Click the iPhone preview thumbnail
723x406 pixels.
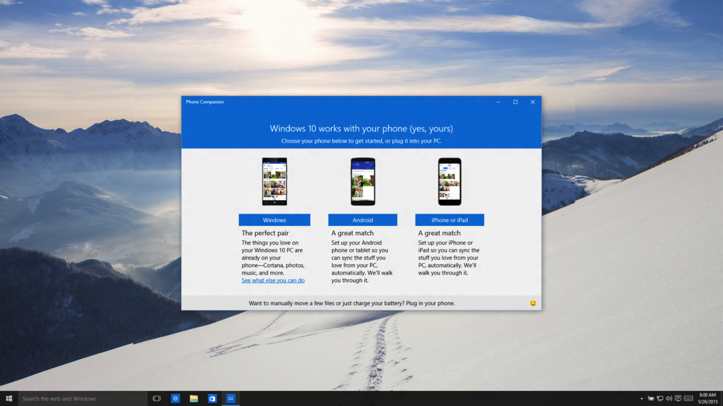(449, 181)
